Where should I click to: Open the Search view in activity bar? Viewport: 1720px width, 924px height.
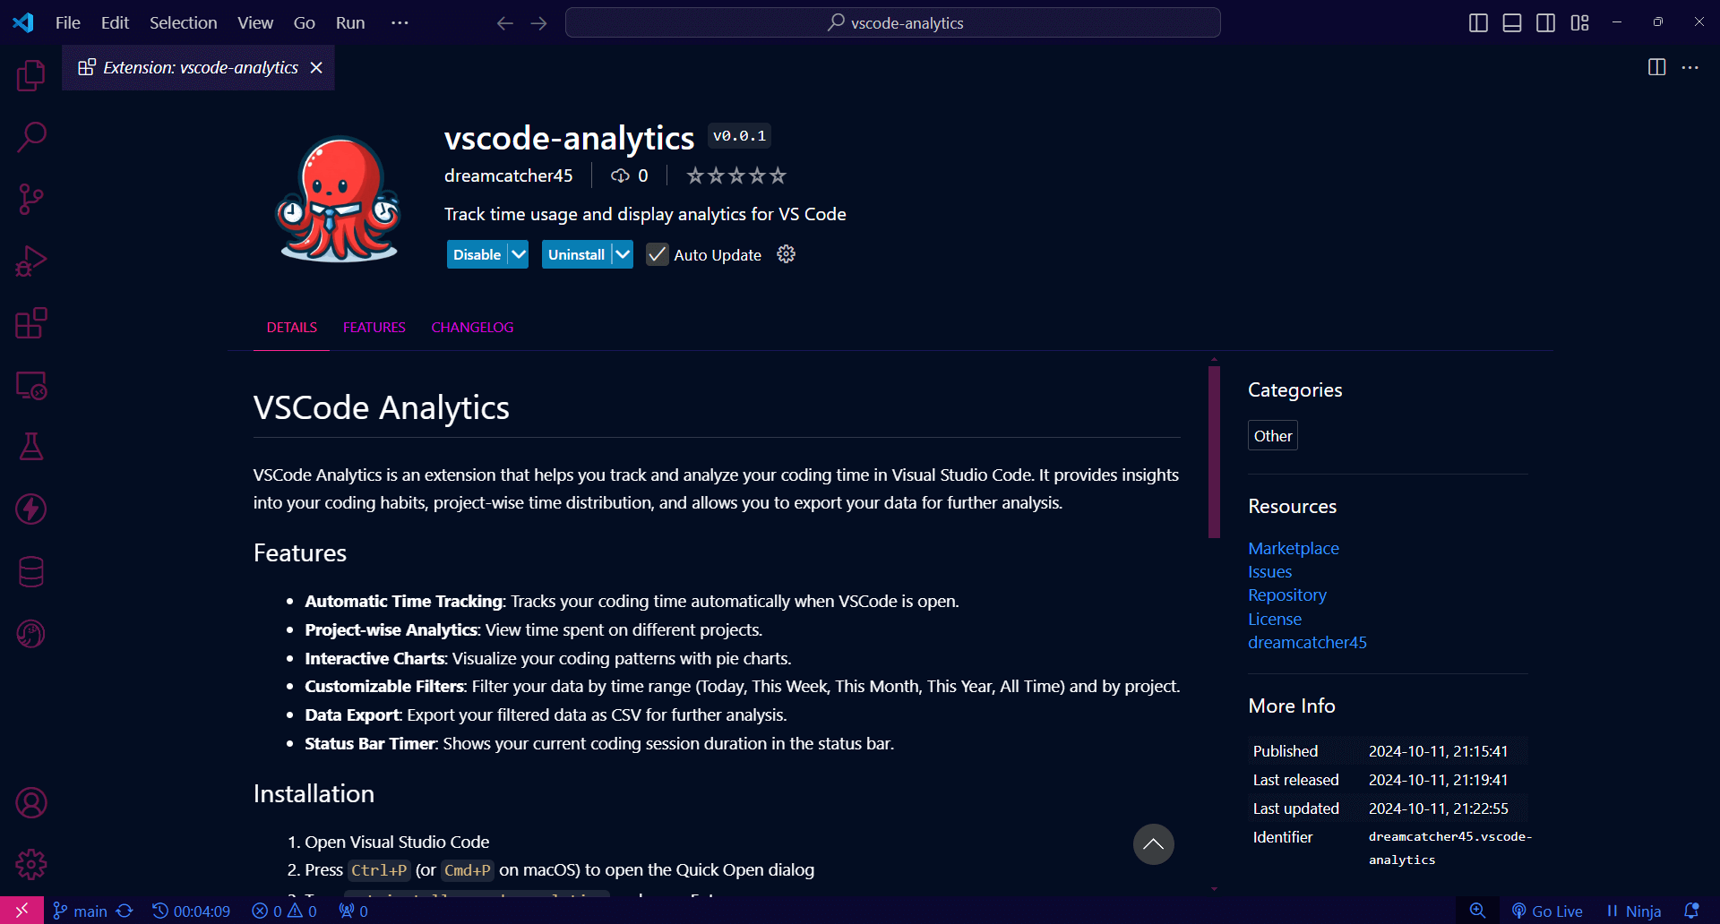point(31,137)
